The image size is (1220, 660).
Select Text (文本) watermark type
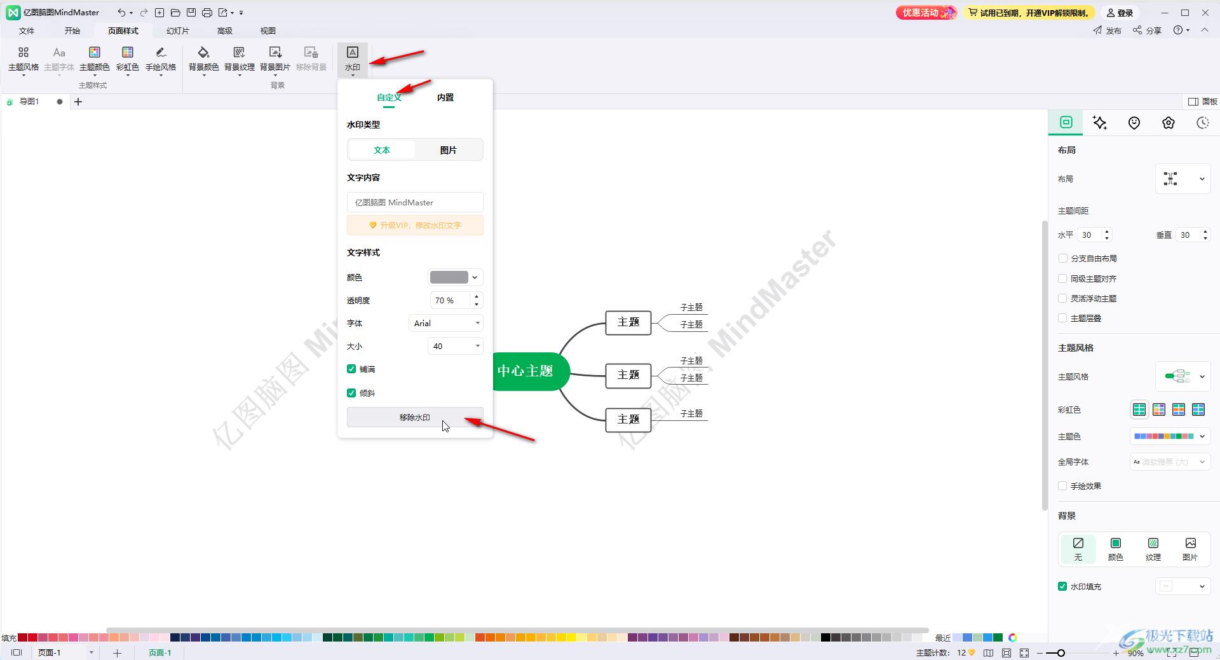pos(382,150)
